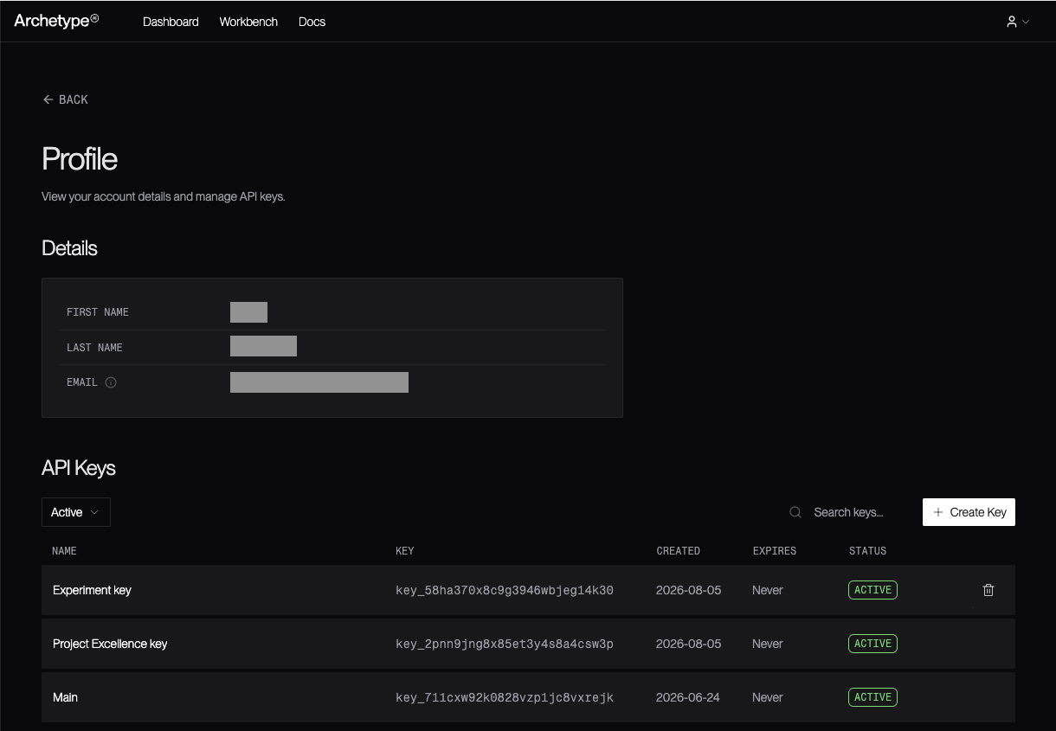Image resolution: width=1056 pixels, height=731 pixels.
Task: Click the redacted email value
Action: pos(319,382)
